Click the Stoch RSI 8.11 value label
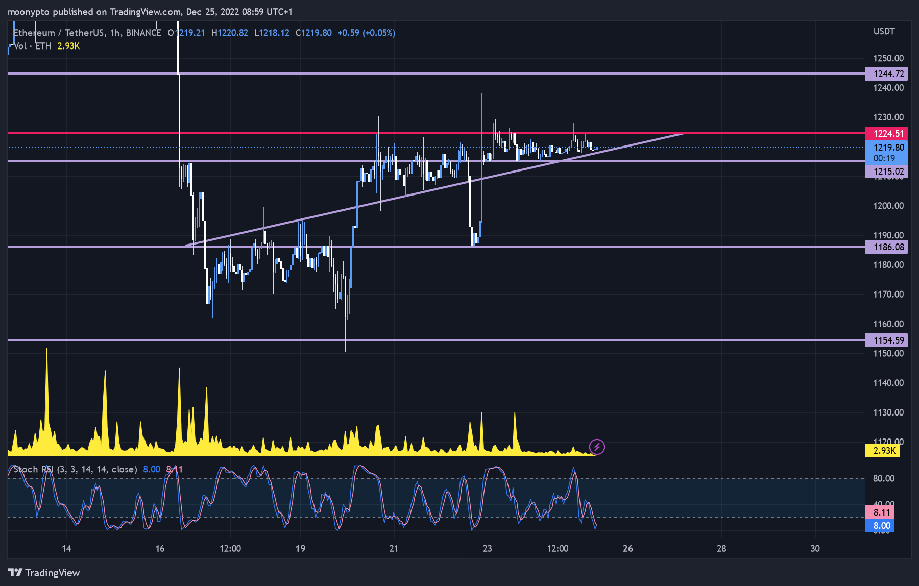The image size is (919, 586). (881, 512)
